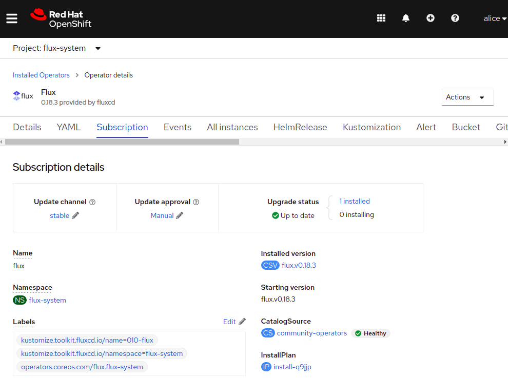Go to Installed Operators breadcrumb
Image resolution: width=508 pixels, height=378 pixels.
click(x=41, y=75)
